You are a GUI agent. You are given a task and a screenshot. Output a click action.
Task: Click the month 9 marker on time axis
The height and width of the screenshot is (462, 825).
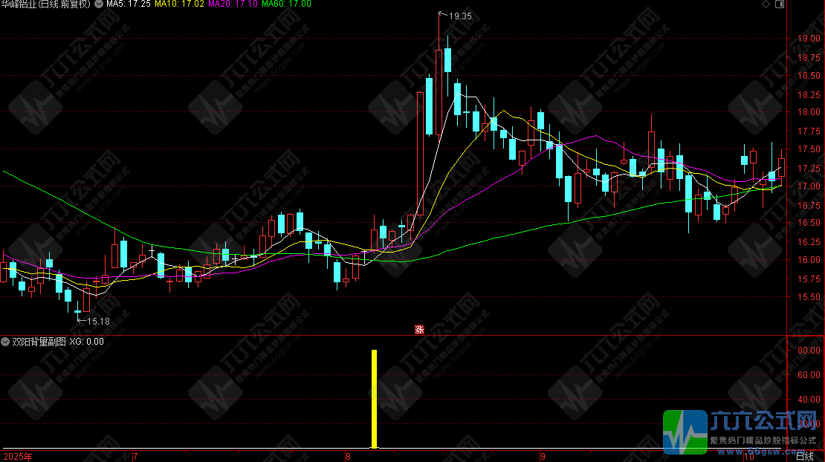click(x=543, y=457)
